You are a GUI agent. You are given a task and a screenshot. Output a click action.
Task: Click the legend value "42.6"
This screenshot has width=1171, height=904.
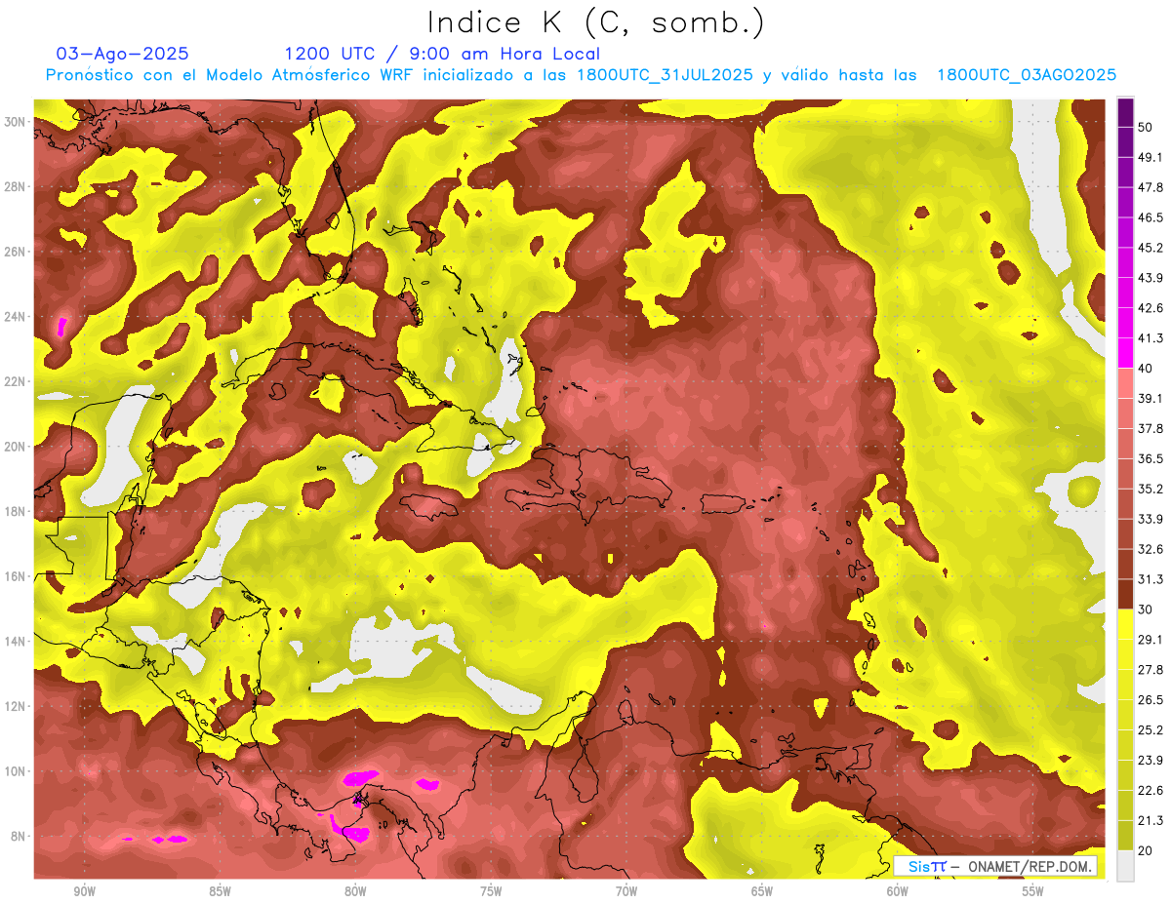pos(1151,308)
